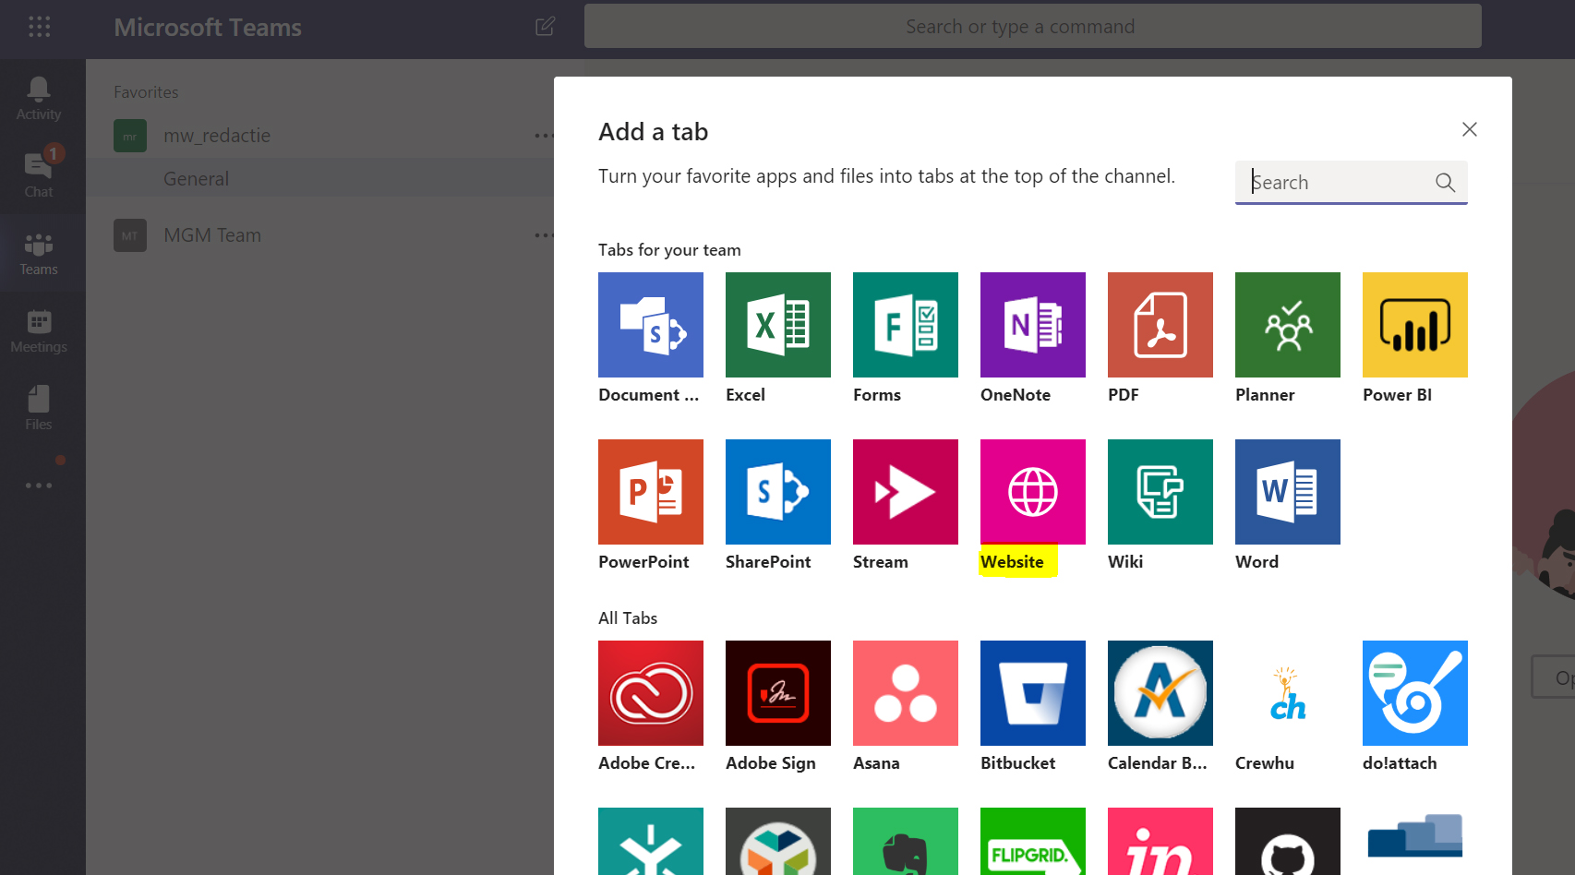This screenshot has width=1575, height=875.
Task: Pick the InVision tile
Action: pyautogui.click(x=1160, y=842)
